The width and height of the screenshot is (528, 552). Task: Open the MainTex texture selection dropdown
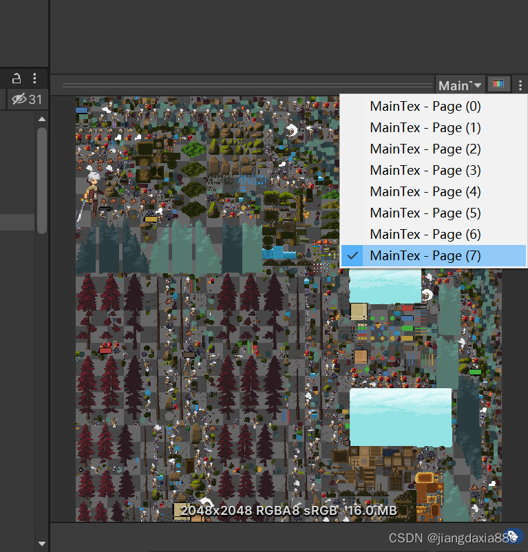coord(460,85)
